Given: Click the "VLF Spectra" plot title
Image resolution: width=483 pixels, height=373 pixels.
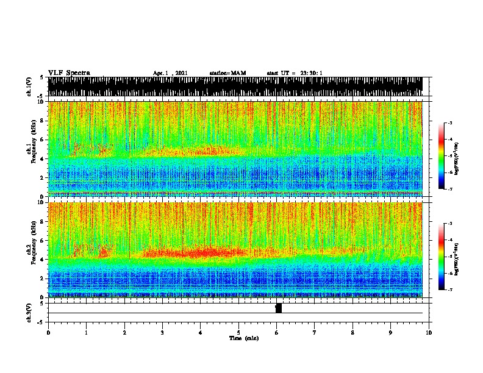Looking at the screenshot, I should [69, 73].
